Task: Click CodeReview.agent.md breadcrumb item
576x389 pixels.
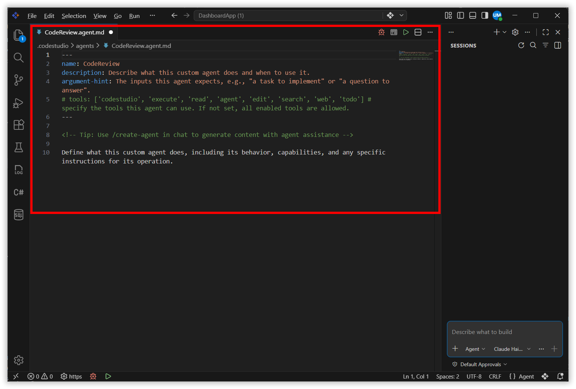Action: coord(137,46)
